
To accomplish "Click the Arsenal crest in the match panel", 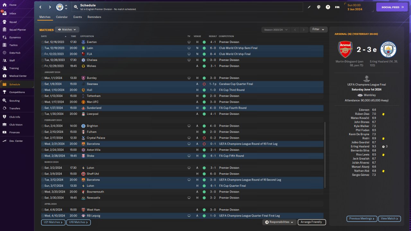I will click(345, 50).
